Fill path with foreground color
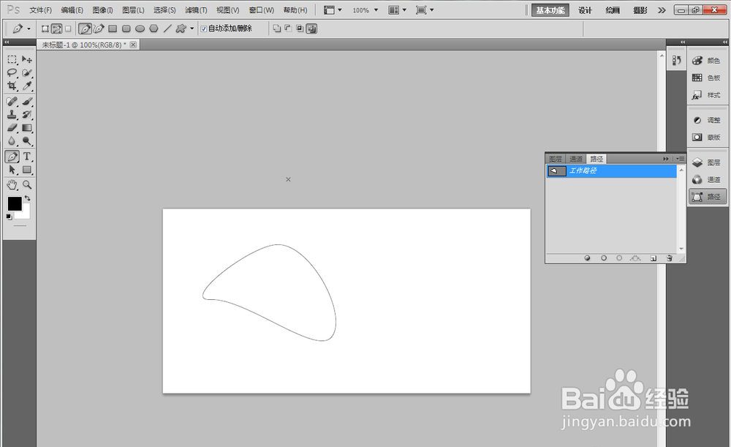The image size is (731, 447). click(x=588, y=258)
